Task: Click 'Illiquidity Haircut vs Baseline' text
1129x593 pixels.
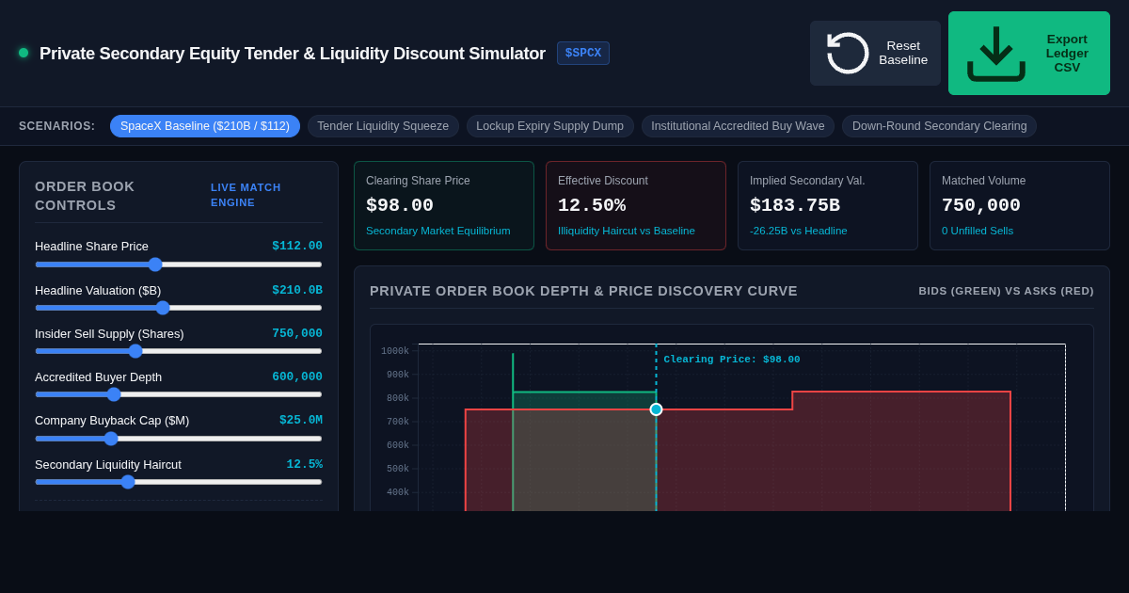Action: pos(627,231)
